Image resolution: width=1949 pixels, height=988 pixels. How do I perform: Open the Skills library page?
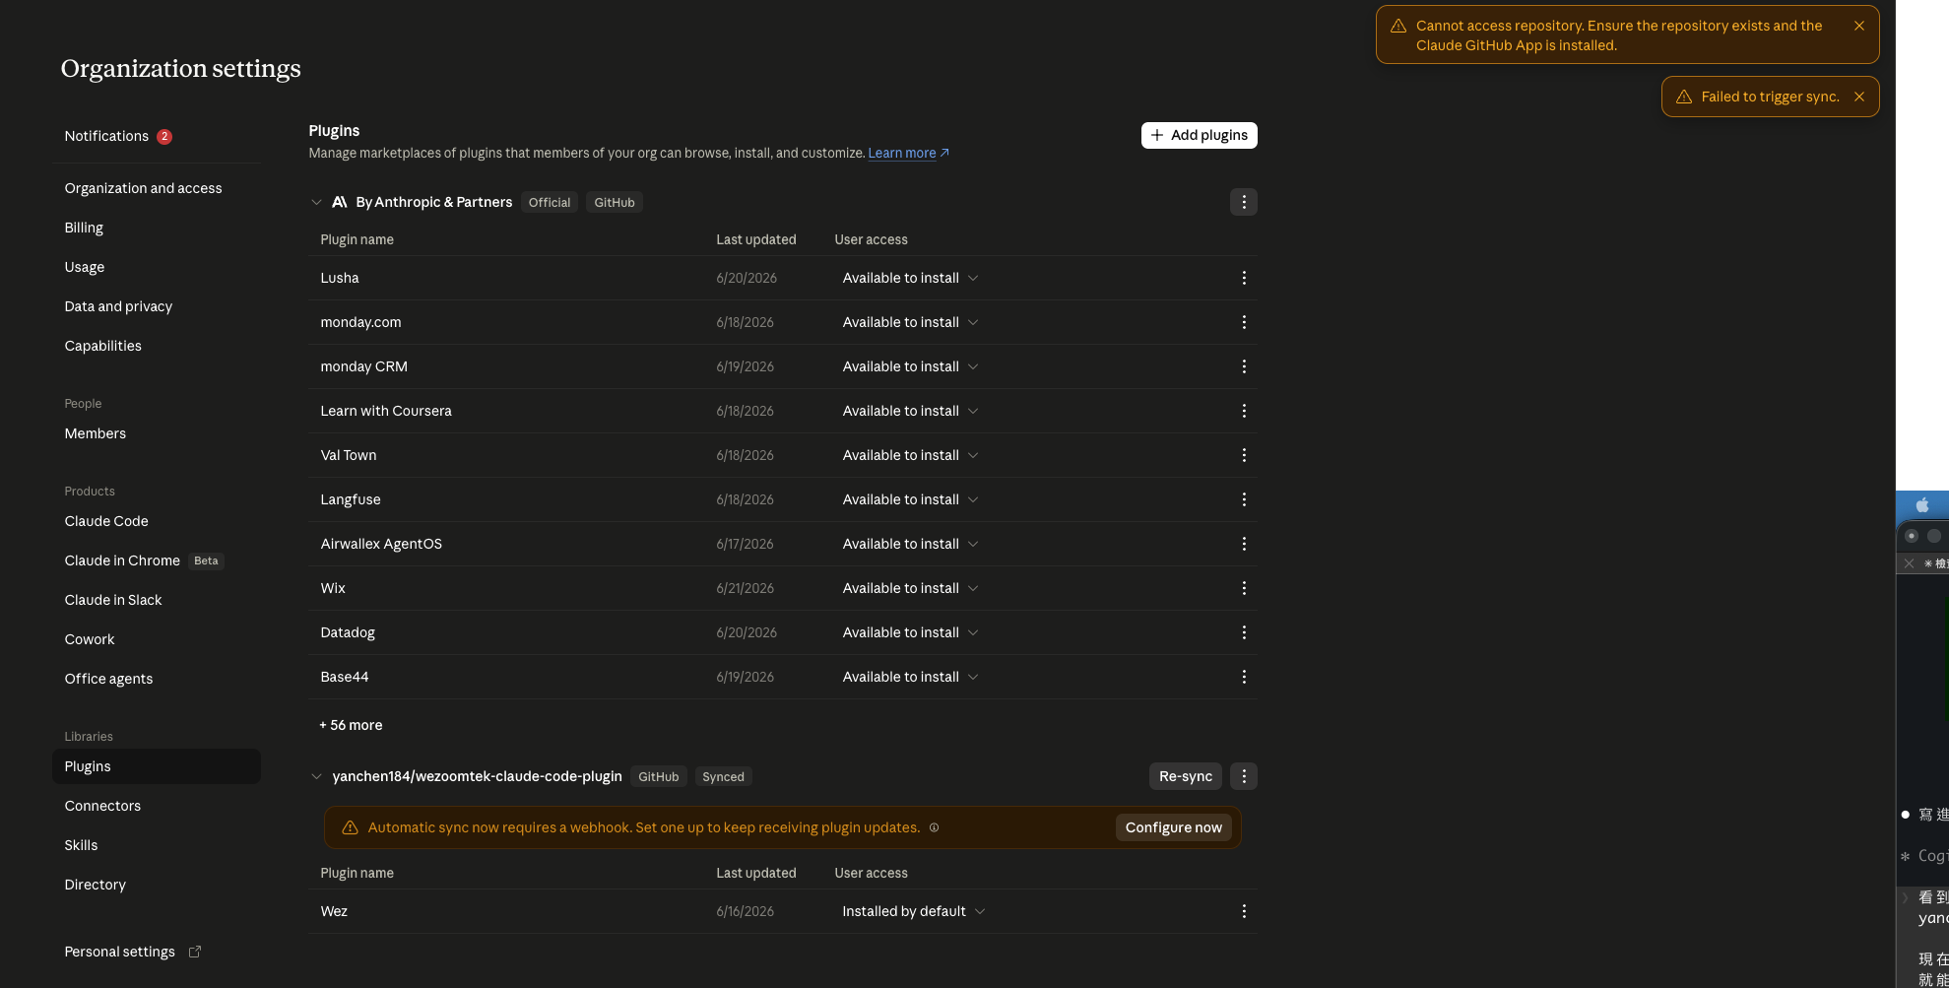coord(156,845)
